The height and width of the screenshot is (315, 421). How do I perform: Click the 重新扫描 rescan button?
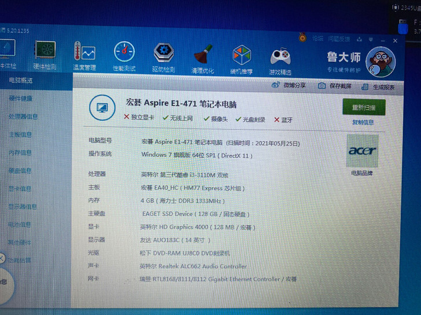click(x=364, y=108)
